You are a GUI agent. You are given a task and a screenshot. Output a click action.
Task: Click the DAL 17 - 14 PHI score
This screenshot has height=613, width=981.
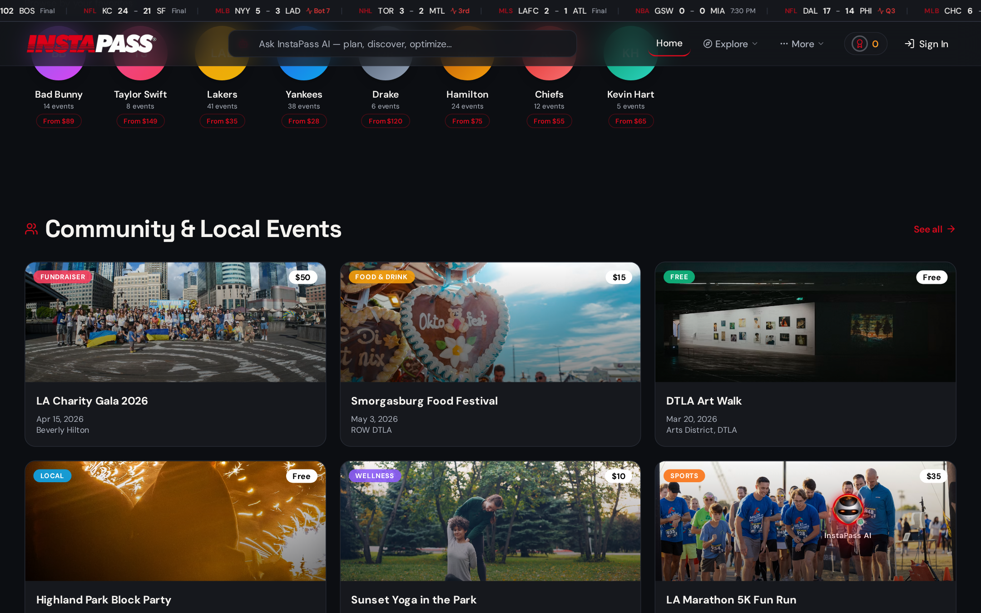pos(837,10)
